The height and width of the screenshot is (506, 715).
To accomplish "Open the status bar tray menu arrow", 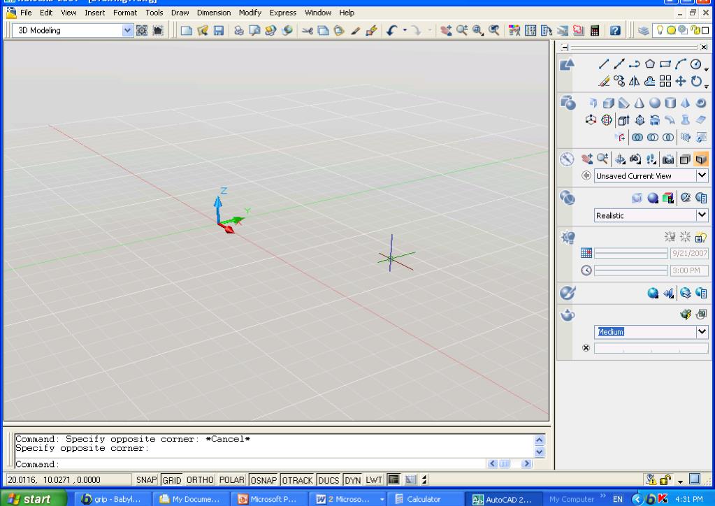I will (x=680, y=482).
